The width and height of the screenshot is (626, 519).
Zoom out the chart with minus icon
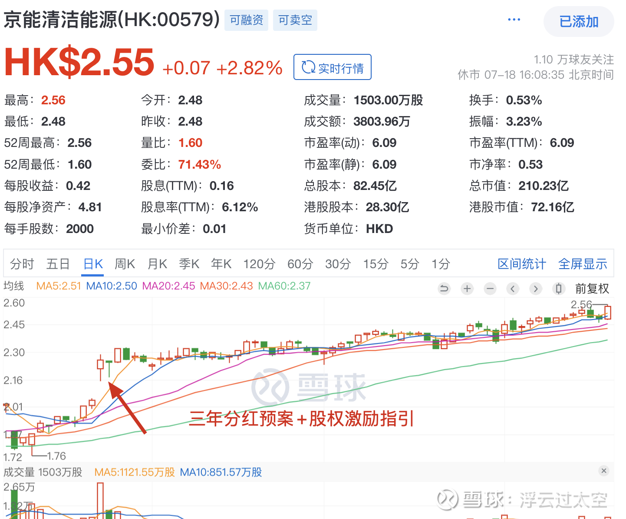(490, 289)
